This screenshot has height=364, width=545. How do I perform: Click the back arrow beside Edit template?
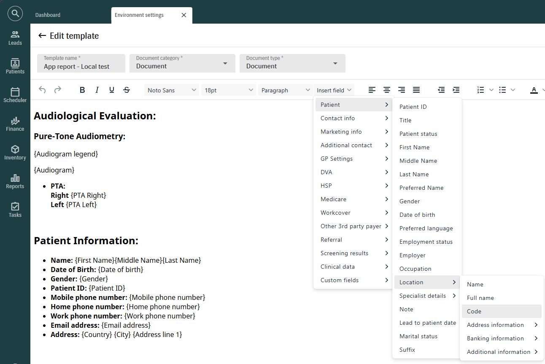[x=42, y=36]
